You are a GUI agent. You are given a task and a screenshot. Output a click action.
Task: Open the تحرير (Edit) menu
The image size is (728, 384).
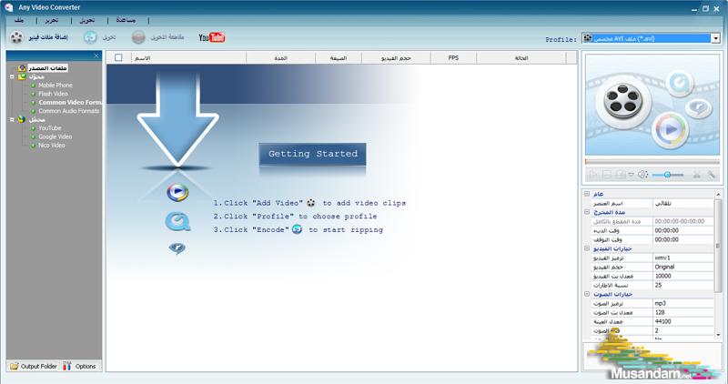pyautogui.click(x=52, y=20)
